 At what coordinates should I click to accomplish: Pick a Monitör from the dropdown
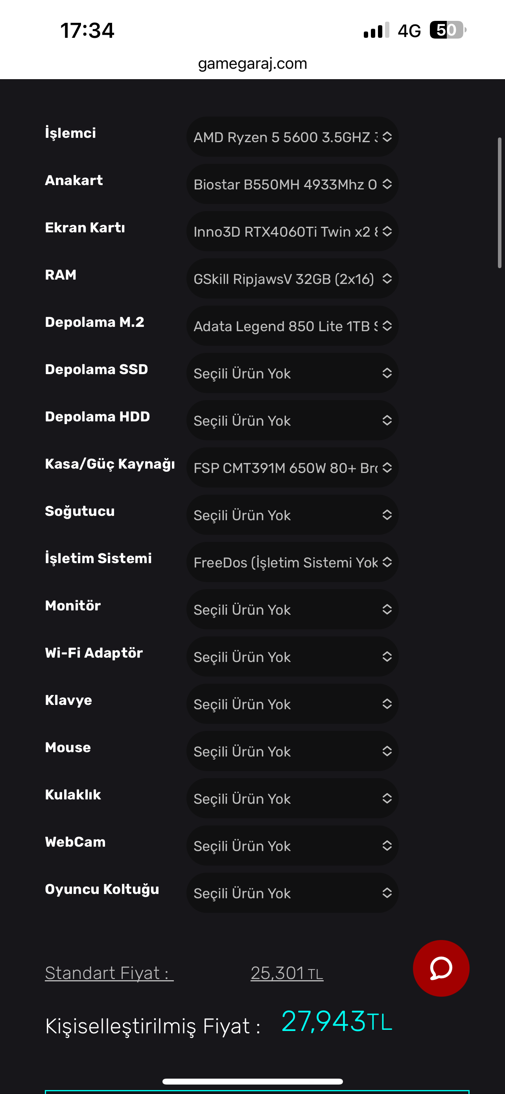(292, 610)
